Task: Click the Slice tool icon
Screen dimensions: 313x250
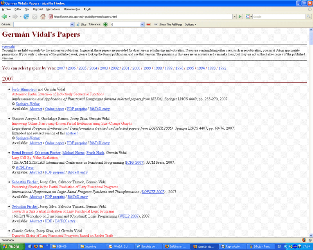Action: pos(79,24)
